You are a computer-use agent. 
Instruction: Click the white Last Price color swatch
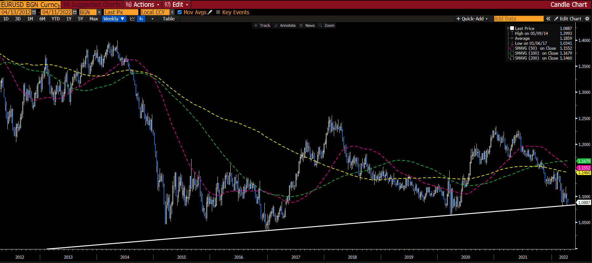pyautogui.click(x=512, y=28)
